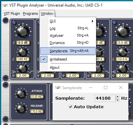Click the 160 Hz frequency value
133x125 pixels.
(x=22, y=59)
